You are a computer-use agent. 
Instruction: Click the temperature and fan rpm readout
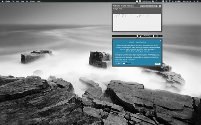click(147, 1)
